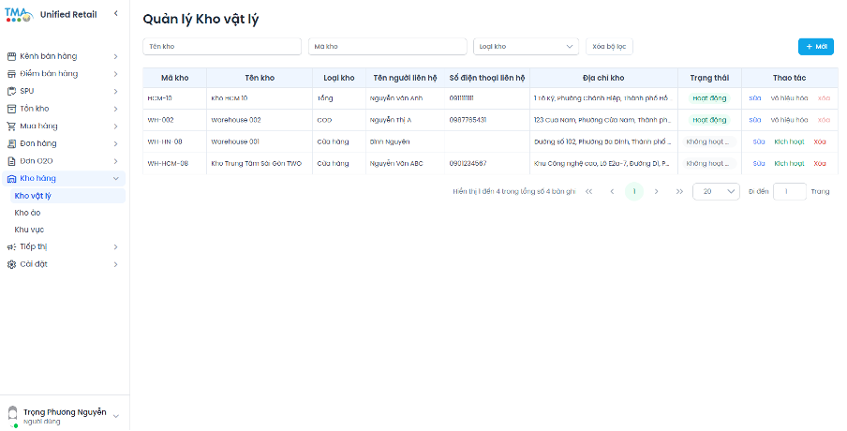
Task: Activate warehouse WH-HN-08 via Kích hoạt
Action: [x=789, y=141]
